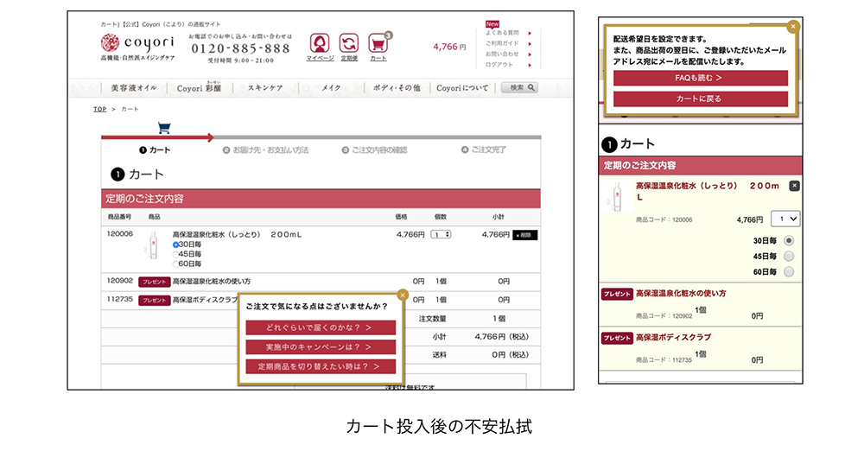Select the mobile 45日毎 radio button
The height and width of the screenshot is (451, 864).
pyautogui.click(x=789, y=256)
